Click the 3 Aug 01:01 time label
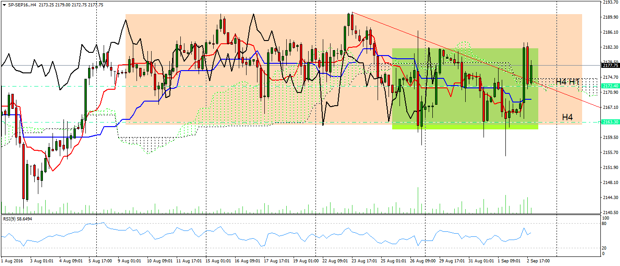620x266 pixels. [42, 261]
